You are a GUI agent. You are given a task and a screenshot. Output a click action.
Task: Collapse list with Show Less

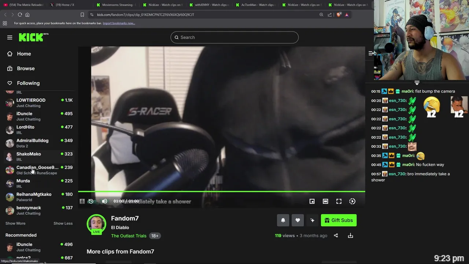point(63,223)
